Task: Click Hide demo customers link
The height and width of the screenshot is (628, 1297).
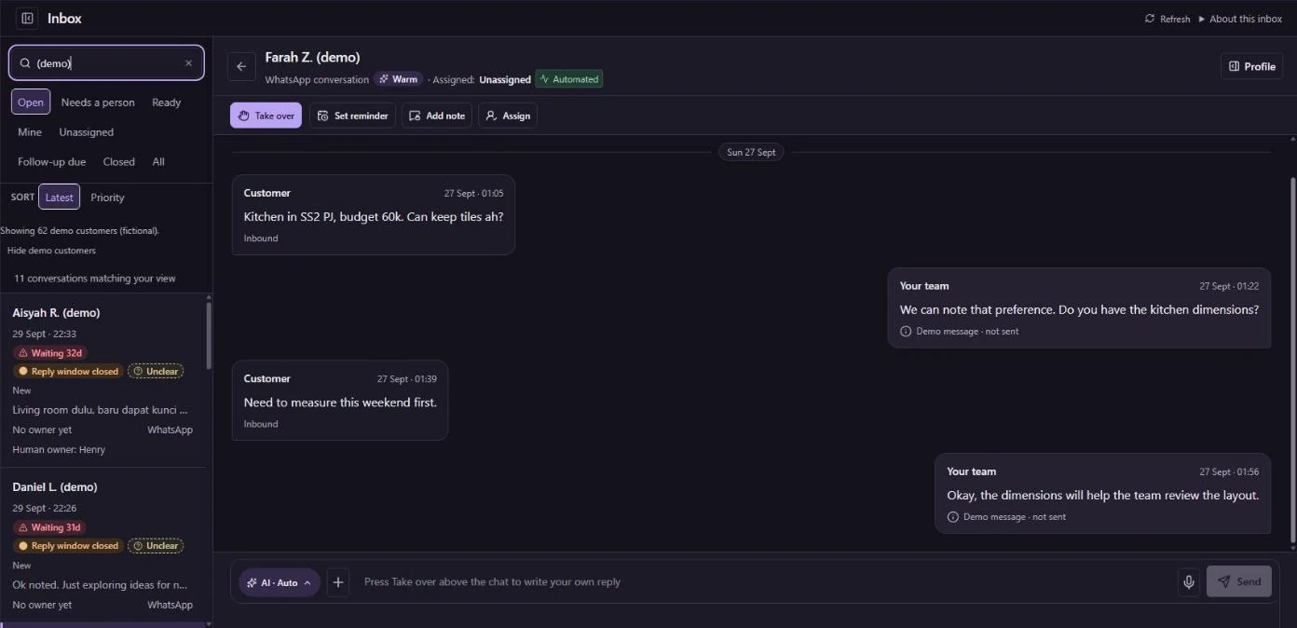Action: (x=51, y=251)
